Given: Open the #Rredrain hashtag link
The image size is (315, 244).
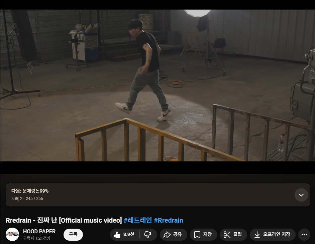Looking at the screenshot, I should [168, 220].
